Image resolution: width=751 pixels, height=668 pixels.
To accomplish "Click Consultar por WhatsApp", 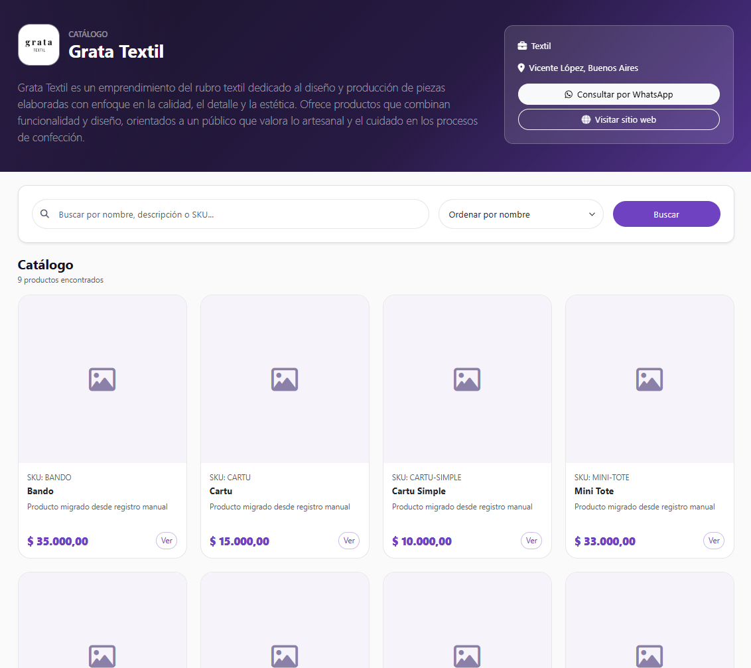I will click(618, 94).
